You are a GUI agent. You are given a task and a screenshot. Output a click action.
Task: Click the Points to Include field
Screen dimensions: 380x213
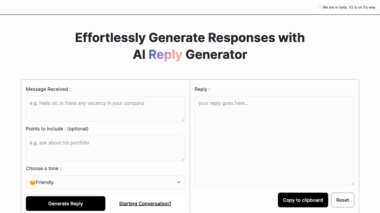coord(105,148)
